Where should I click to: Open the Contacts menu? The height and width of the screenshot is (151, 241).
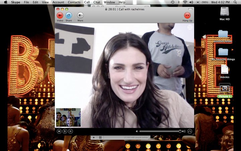pyautogui.click(x=74, y=2)
